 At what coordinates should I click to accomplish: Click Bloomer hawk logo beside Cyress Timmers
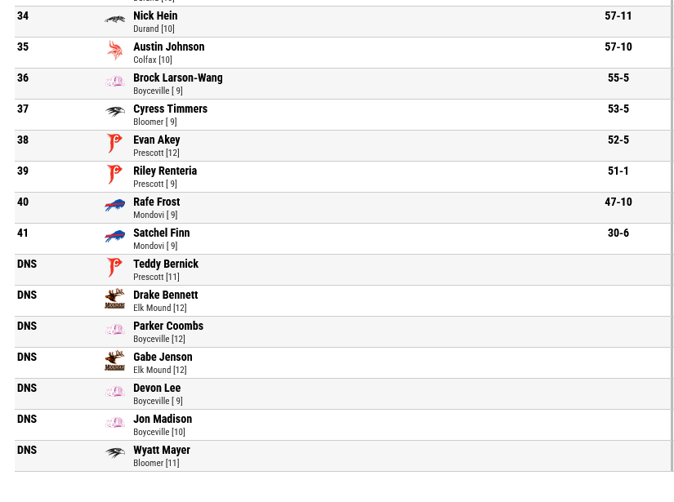(x=114, y=112)
